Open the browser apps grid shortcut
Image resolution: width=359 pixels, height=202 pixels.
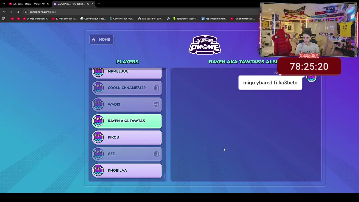(4, 19)
